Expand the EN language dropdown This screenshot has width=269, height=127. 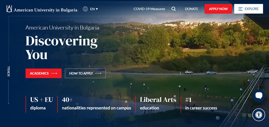pos(94,9)
